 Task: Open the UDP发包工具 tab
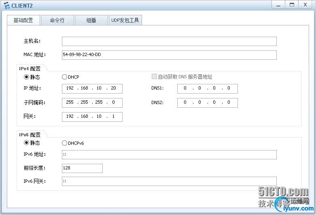125,20
